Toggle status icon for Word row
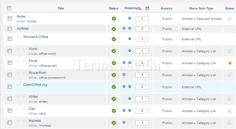Viewport: 236px width, 129px height. coord(114,51)
